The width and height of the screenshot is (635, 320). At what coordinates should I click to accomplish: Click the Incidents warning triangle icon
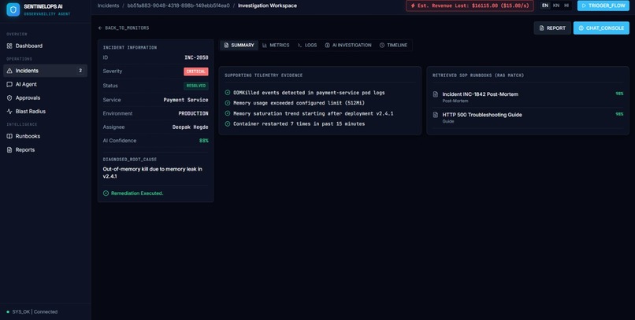(x=9, y=71)
